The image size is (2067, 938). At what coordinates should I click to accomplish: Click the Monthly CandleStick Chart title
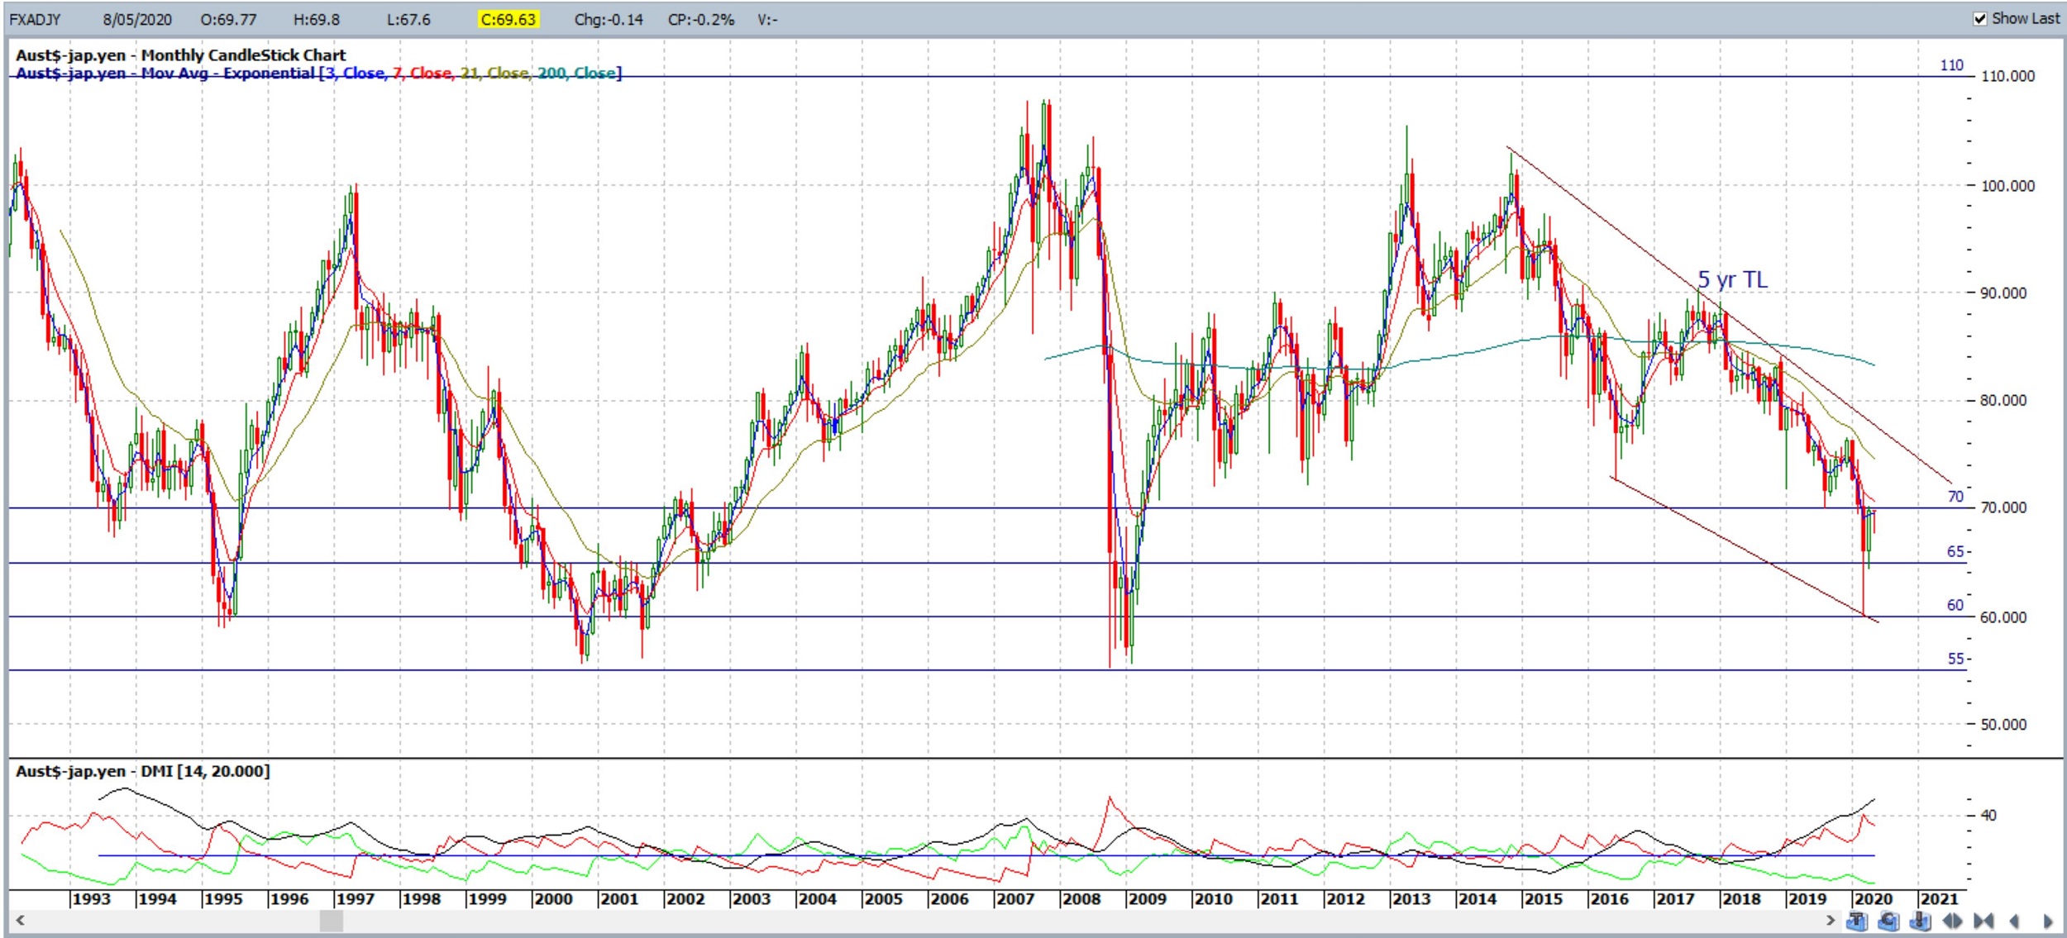[180, 55]
